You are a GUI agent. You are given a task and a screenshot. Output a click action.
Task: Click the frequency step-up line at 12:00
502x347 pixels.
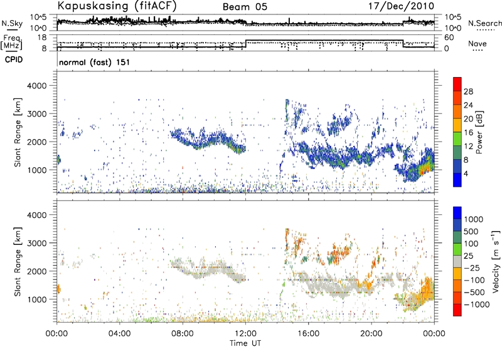[x=245, y=44]
